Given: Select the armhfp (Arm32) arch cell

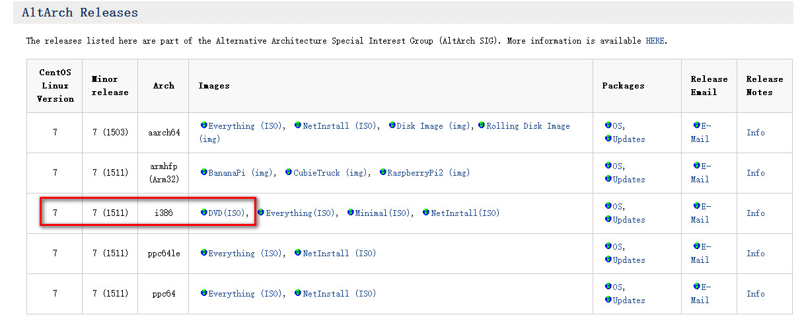Looking at the screenshot, I should pos(163,173).
